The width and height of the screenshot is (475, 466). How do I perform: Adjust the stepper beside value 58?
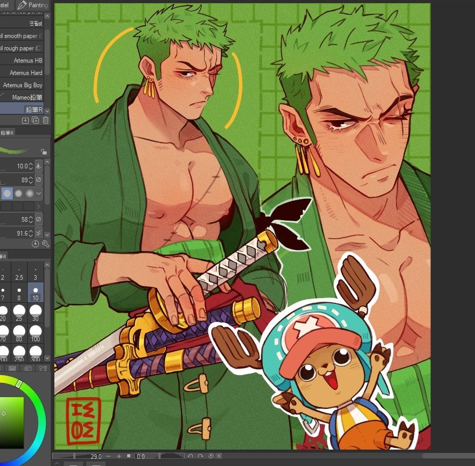coord(31,219)
